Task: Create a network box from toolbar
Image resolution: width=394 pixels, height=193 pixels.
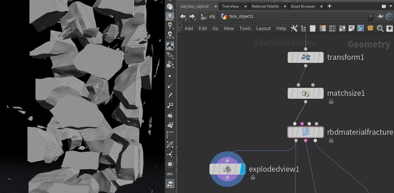Action: [x=342, y=28]
